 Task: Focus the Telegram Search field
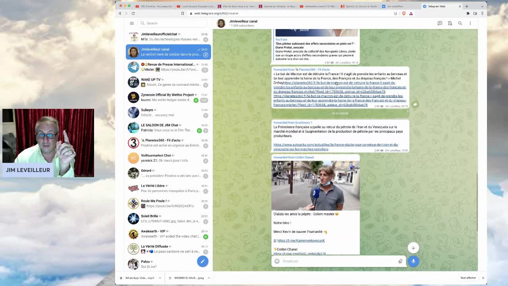tap(174, 23)
